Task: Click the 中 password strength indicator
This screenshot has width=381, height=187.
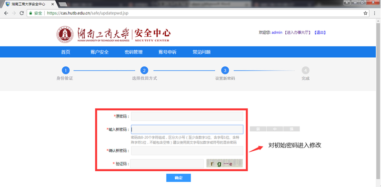Action: 275,129
